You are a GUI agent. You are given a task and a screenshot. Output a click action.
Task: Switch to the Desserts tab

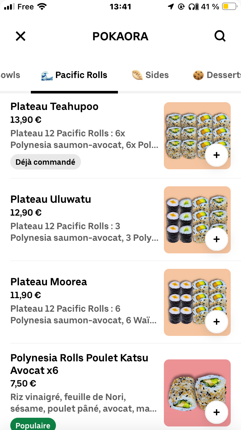pos(217,75)
